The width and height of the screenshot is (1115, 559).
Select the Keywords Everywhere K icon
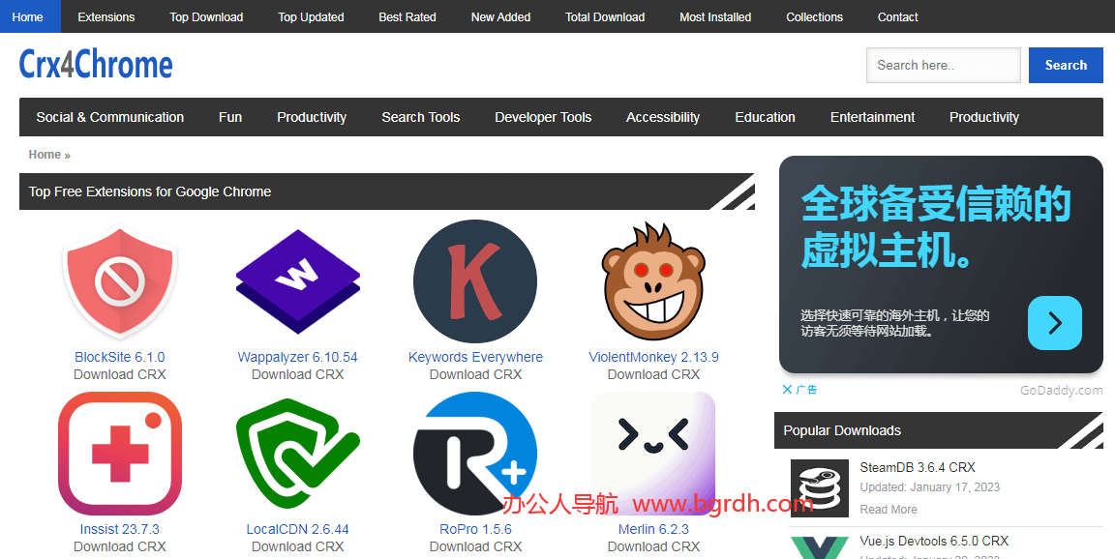pyautogui.click(x=475, y=280)
